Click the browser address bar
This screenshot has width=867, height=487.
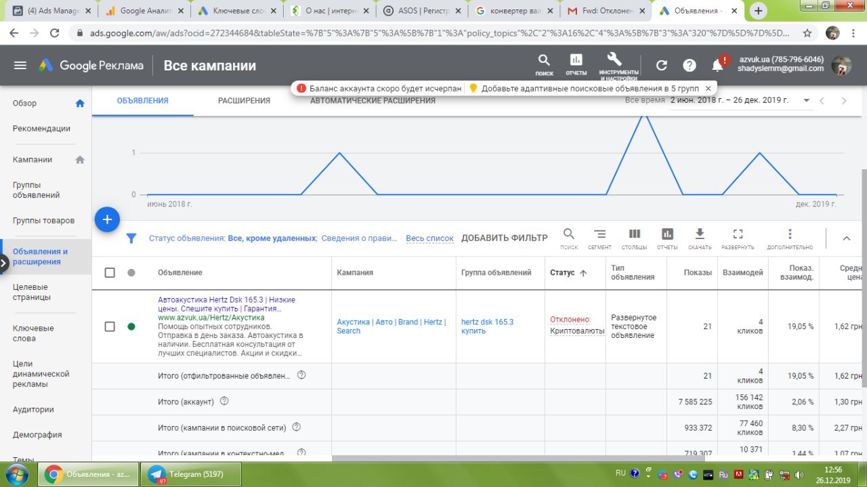click(433, 33)
